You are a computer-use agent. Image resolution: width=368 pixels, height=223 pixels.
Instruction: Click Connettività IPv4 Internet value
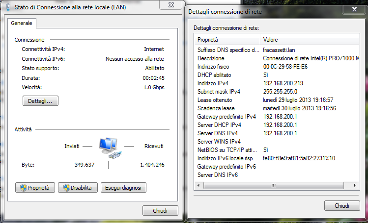(x=154, y=49)
